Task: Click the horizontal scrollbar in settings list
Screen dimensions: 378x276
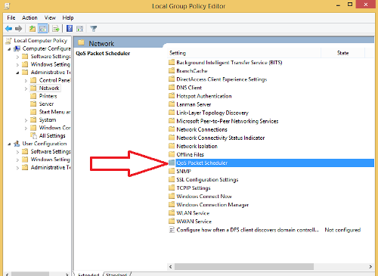Action: pos(270,267)
